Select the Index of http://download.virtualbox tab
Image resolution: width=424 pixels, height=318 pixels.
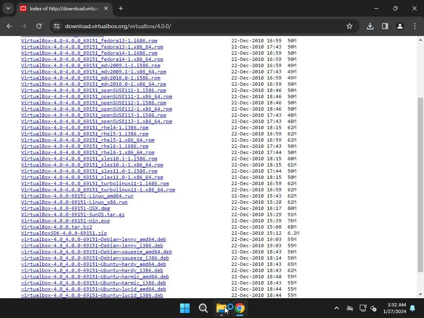64,9
